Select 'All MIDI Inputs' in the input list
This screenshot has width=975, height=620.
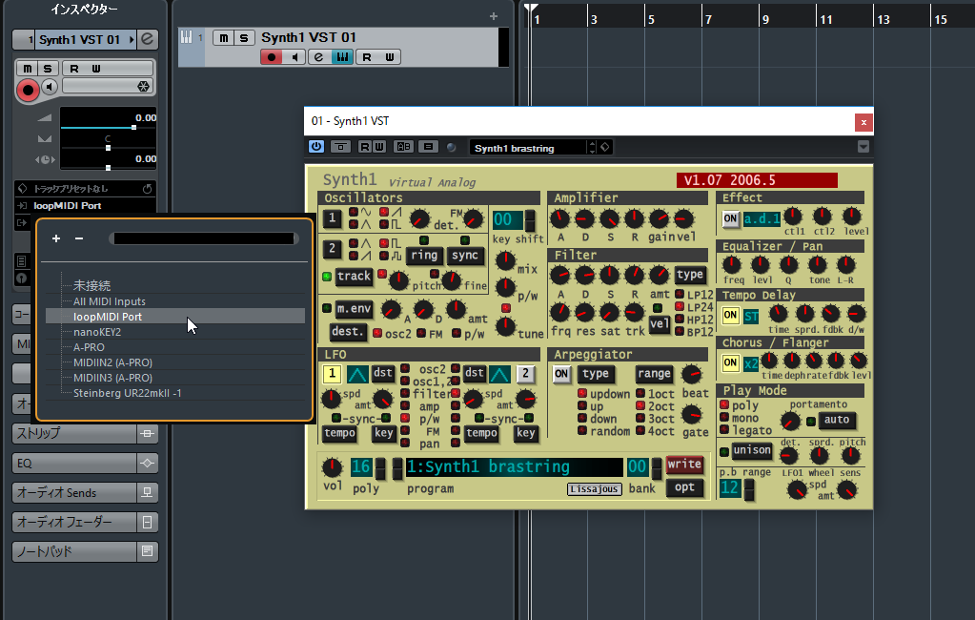(110, 301)
